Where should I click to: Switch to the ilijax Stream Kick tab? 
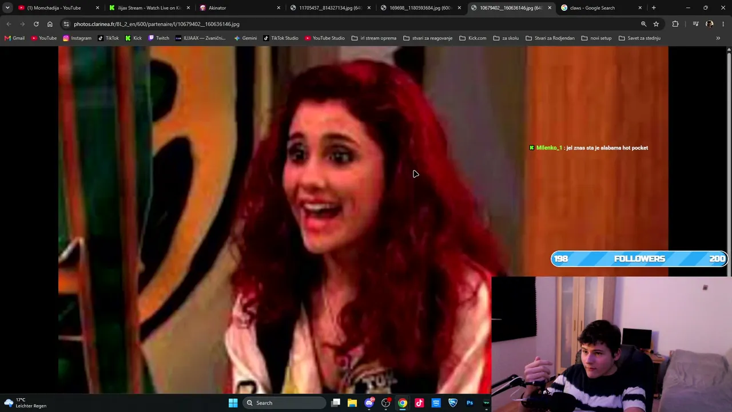pos(149,8)
